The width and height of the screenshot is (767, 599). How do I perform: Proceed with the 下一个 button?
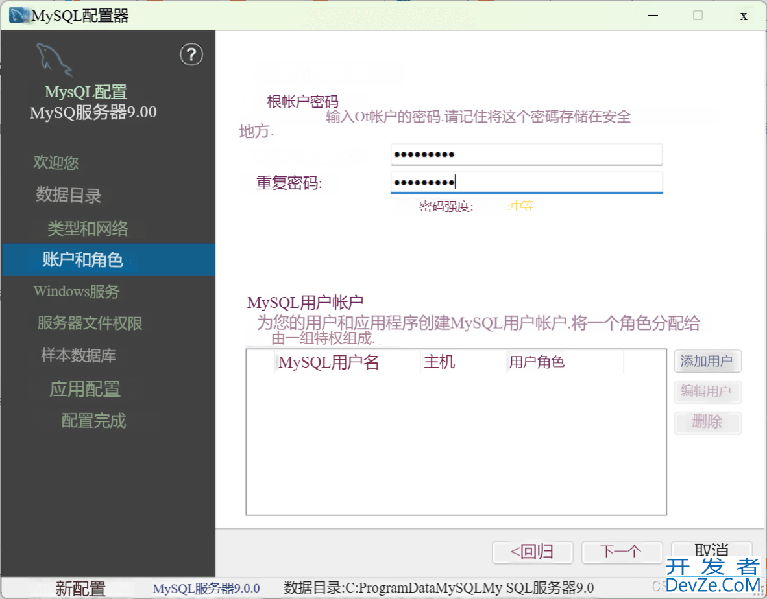pyautogui.click(x=622, y=552)
